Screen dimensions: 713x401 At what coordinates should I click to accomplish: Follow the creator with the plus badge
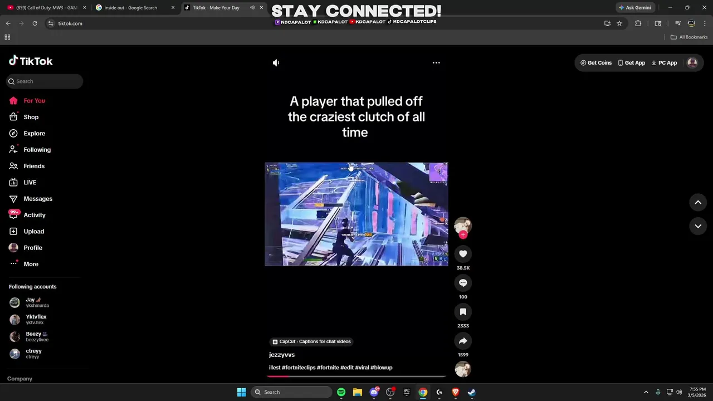click(463, 234)
